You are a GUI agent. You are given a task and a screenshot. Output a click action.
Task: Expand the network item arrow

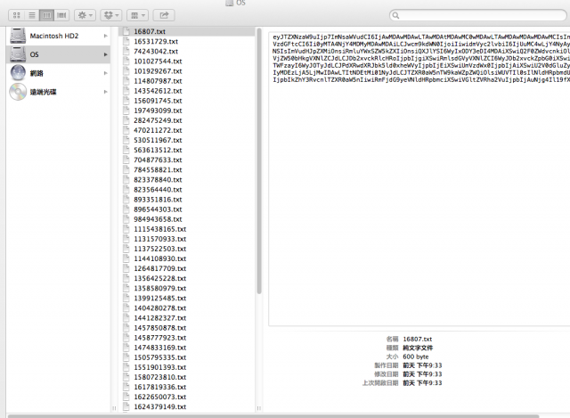click(105, 73)
